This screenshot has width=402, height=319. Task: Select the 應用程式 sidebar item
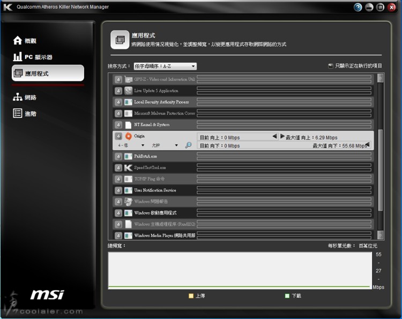[x=48, y=73]
